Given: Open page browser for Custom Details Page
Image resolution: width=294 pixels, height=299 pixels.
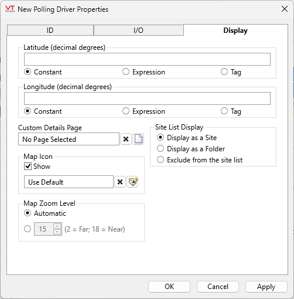Looking at the screenshot, I should [138, 139].
